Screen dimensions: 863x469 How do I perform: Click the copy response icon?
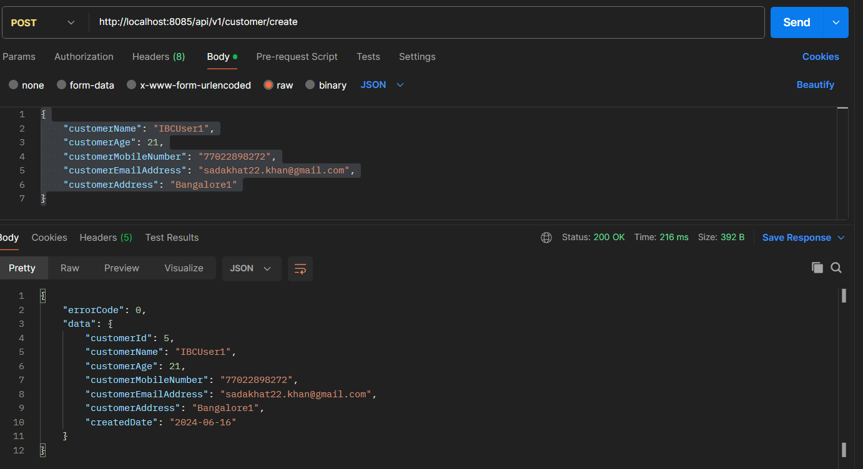(x=817, y=268)
